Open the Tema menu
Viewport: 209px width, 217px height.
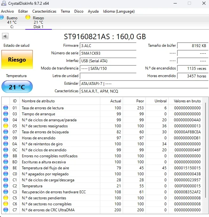coord(65,11)
